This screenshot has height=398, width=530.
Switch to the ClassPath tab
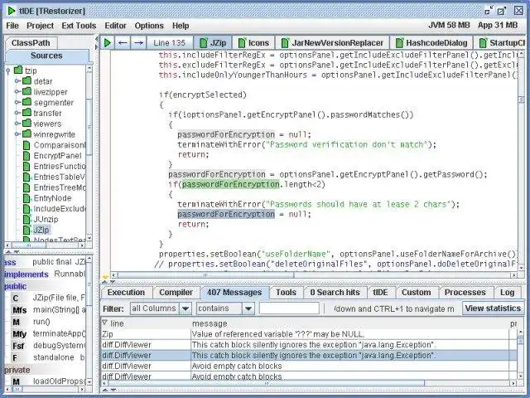[31, 42]
